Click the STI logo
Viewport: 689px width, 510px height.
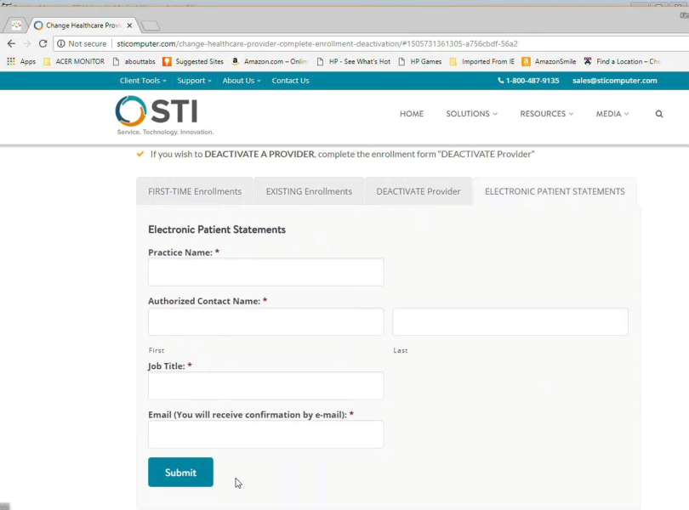coord(164,115)
